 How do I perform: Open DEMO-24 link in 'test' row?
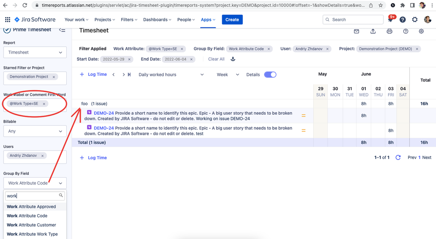104,128
